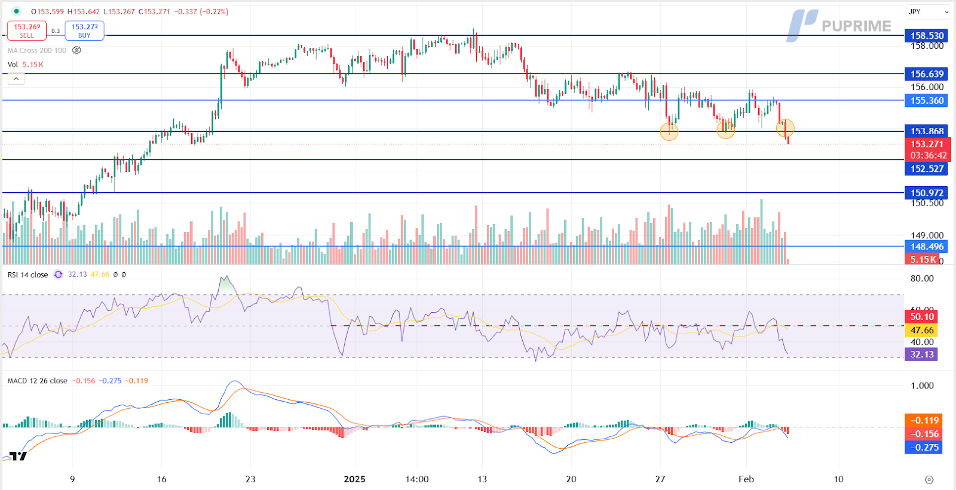Click the 148.496 price level label
The height and width of the screenshot is (490, 956).
point(927,246)
